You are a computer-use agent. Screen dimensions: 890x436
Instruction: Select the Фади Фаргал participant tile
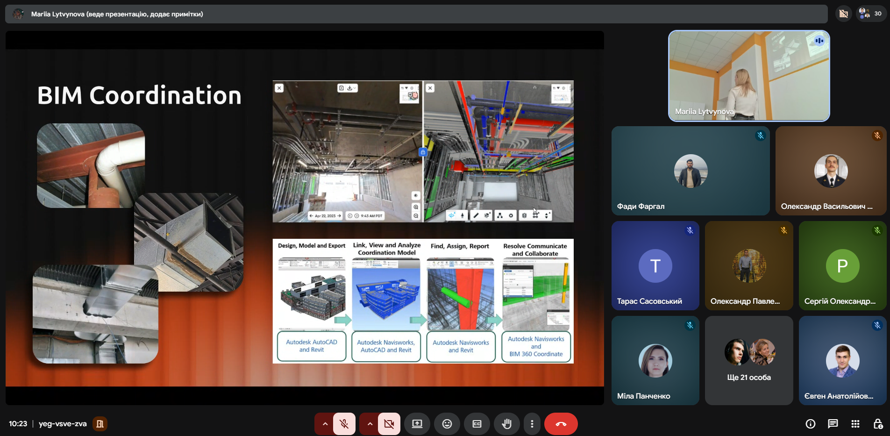point(690,171)
